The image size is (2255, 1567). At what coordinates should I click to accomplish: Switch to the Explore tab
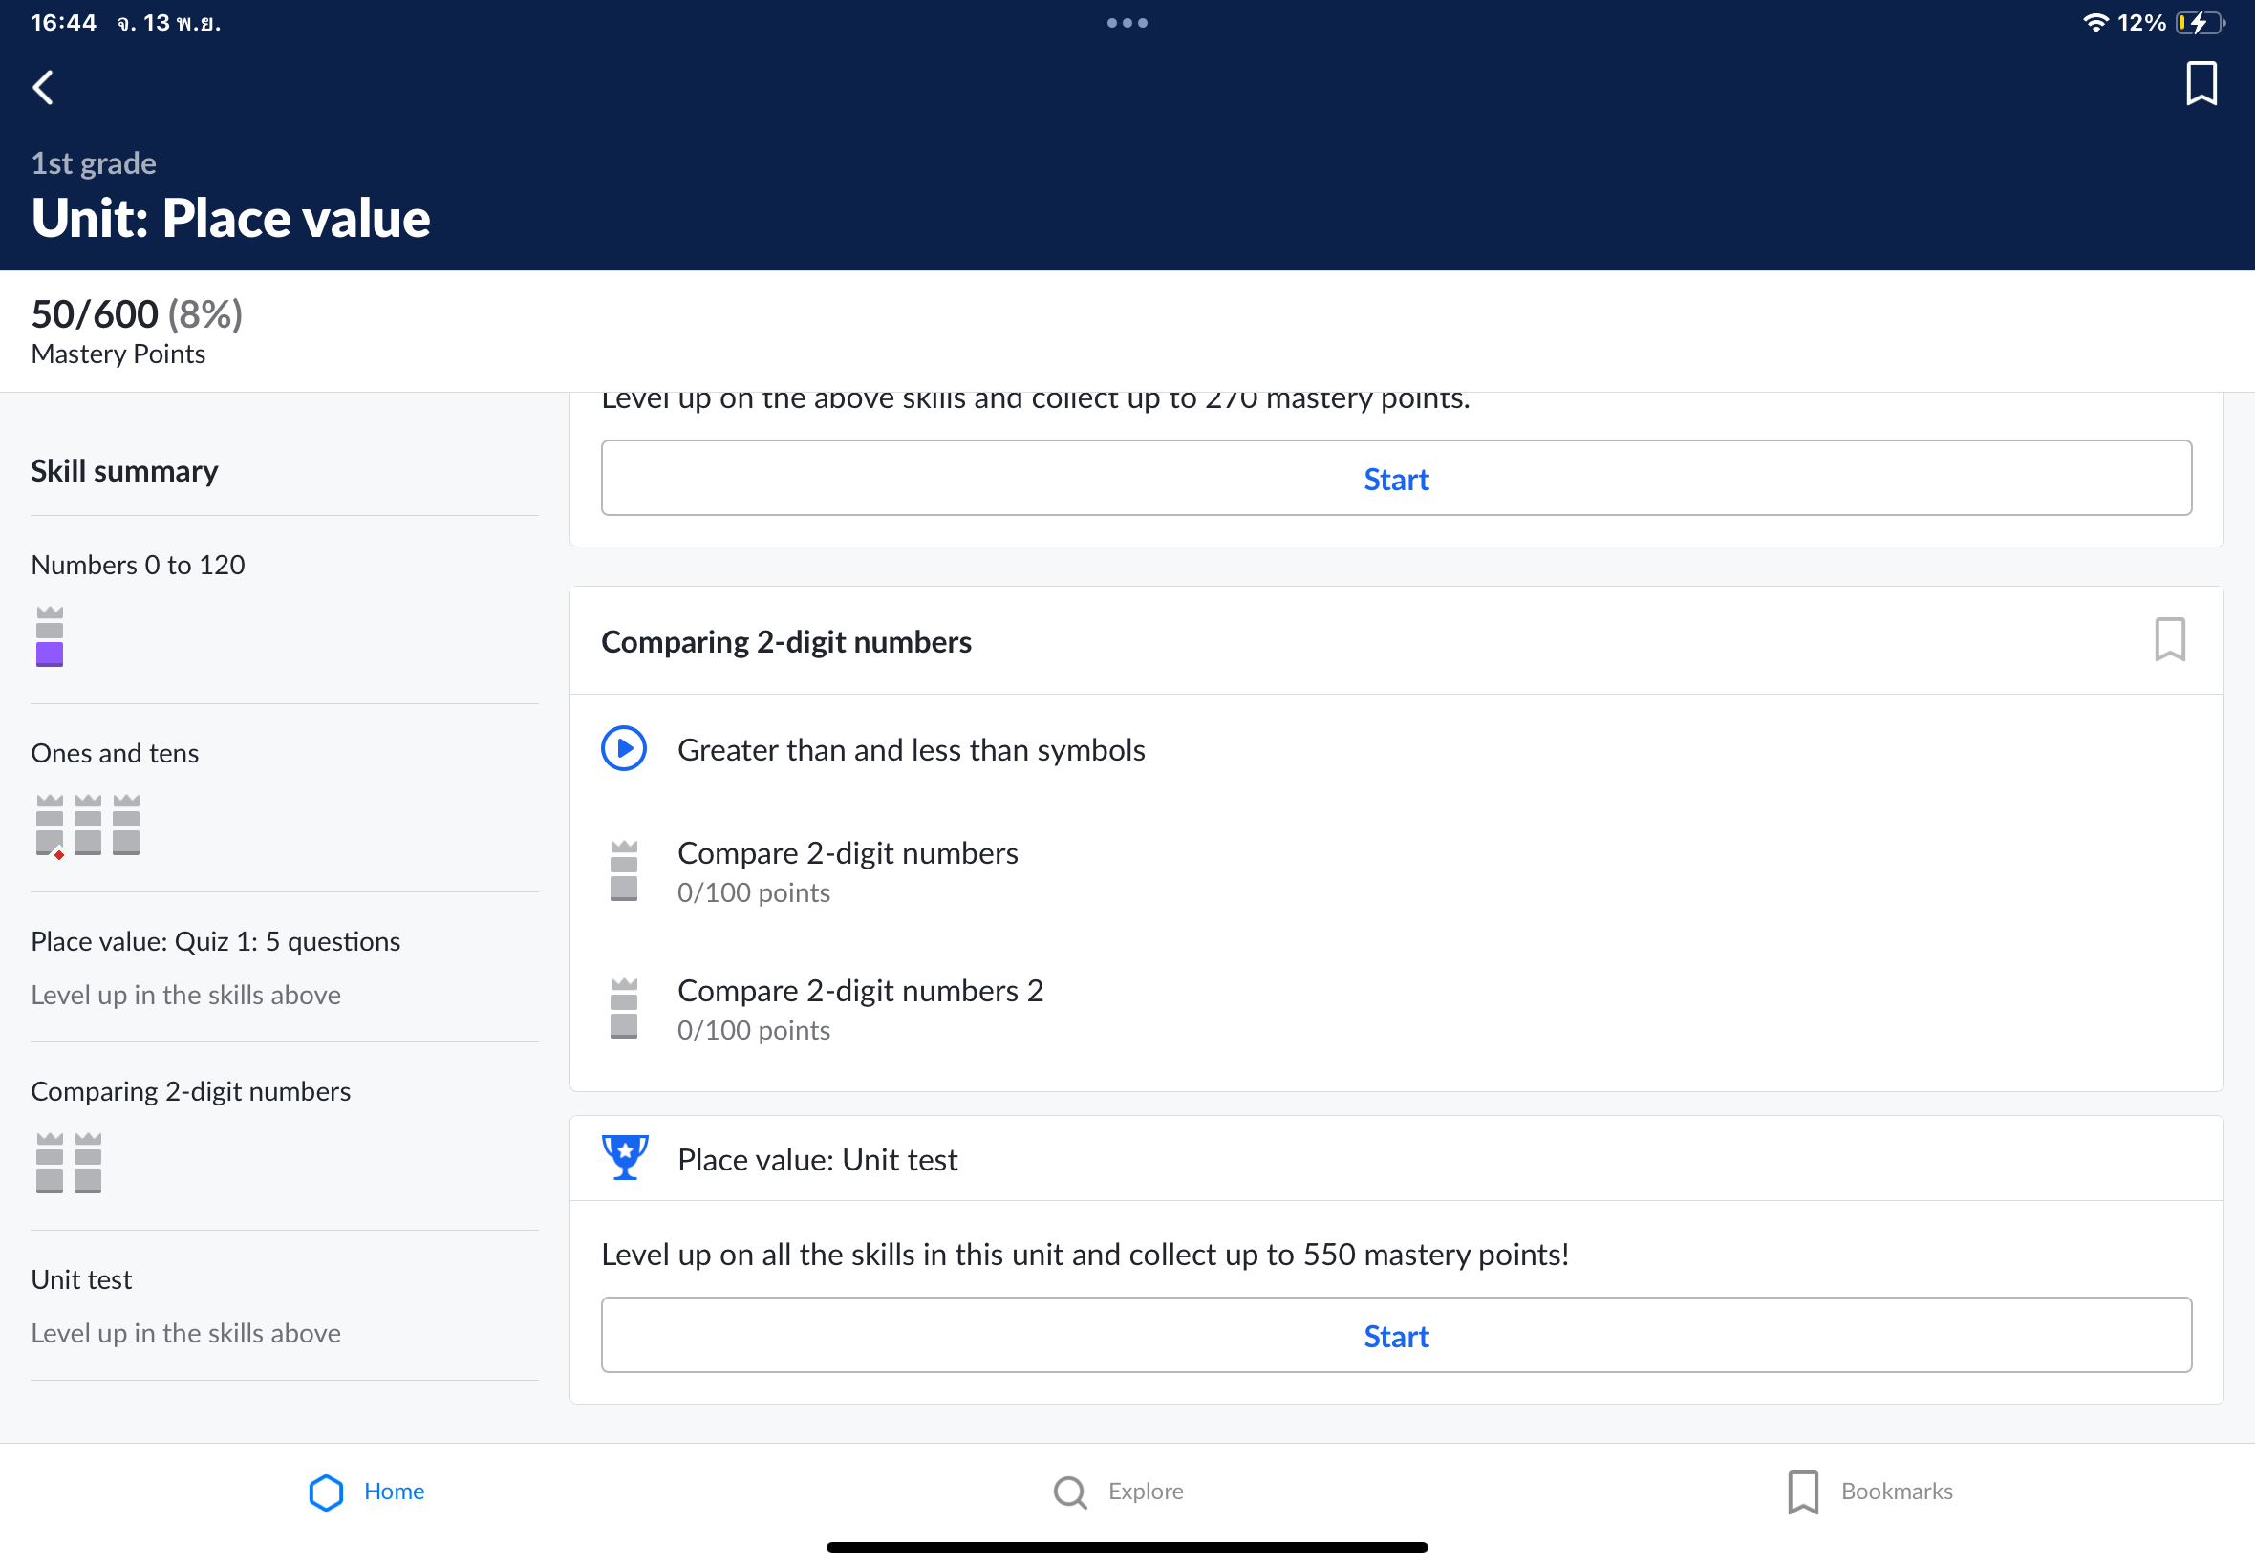click(1118, 1492)
